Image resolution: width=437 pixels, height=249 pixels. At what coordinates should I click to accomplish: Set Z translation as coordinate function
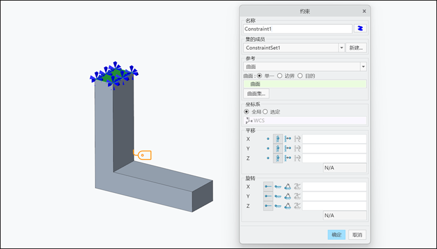tap(297, 158)
